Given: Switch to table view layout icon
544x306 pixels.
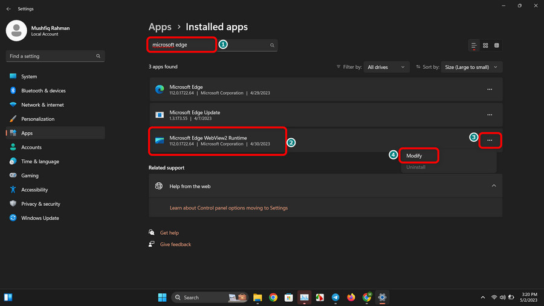Looking at the screenshot, I should [x=496, y=45].
